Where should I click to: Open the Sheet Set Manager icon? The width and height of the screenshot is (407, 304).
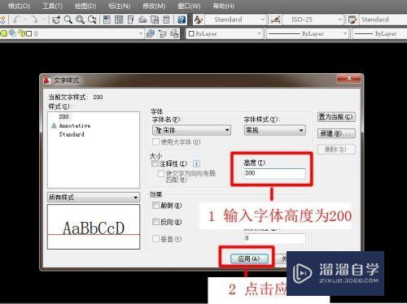142,20
